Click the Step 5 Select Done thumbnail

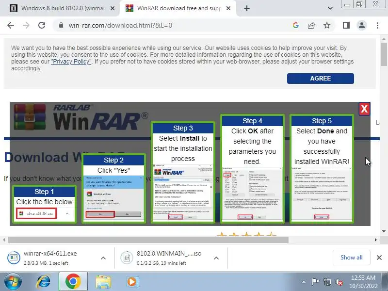pos(322,169)
